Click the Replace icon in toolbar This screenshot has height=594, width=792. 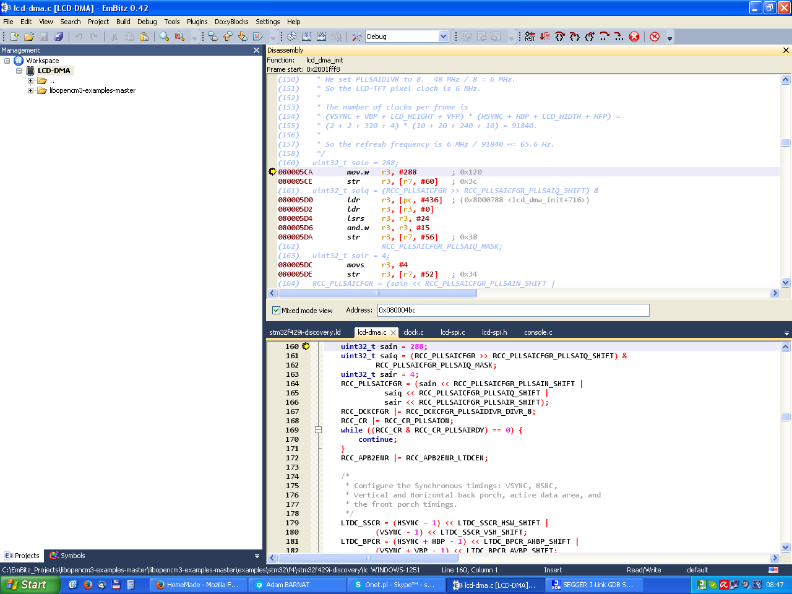pos(179,37)
